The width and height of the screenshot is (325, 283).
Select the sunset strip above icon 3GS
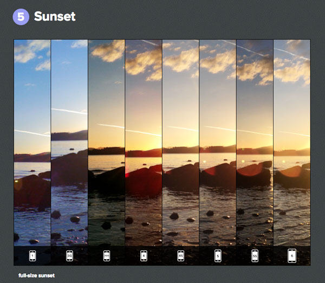107,143
